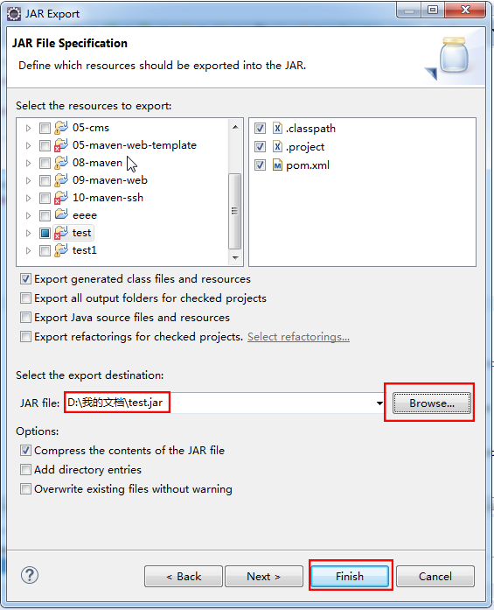Enable Overwrite existing files without warning
The height and width of the screenshot is (610, 494).
click(25, 488)
